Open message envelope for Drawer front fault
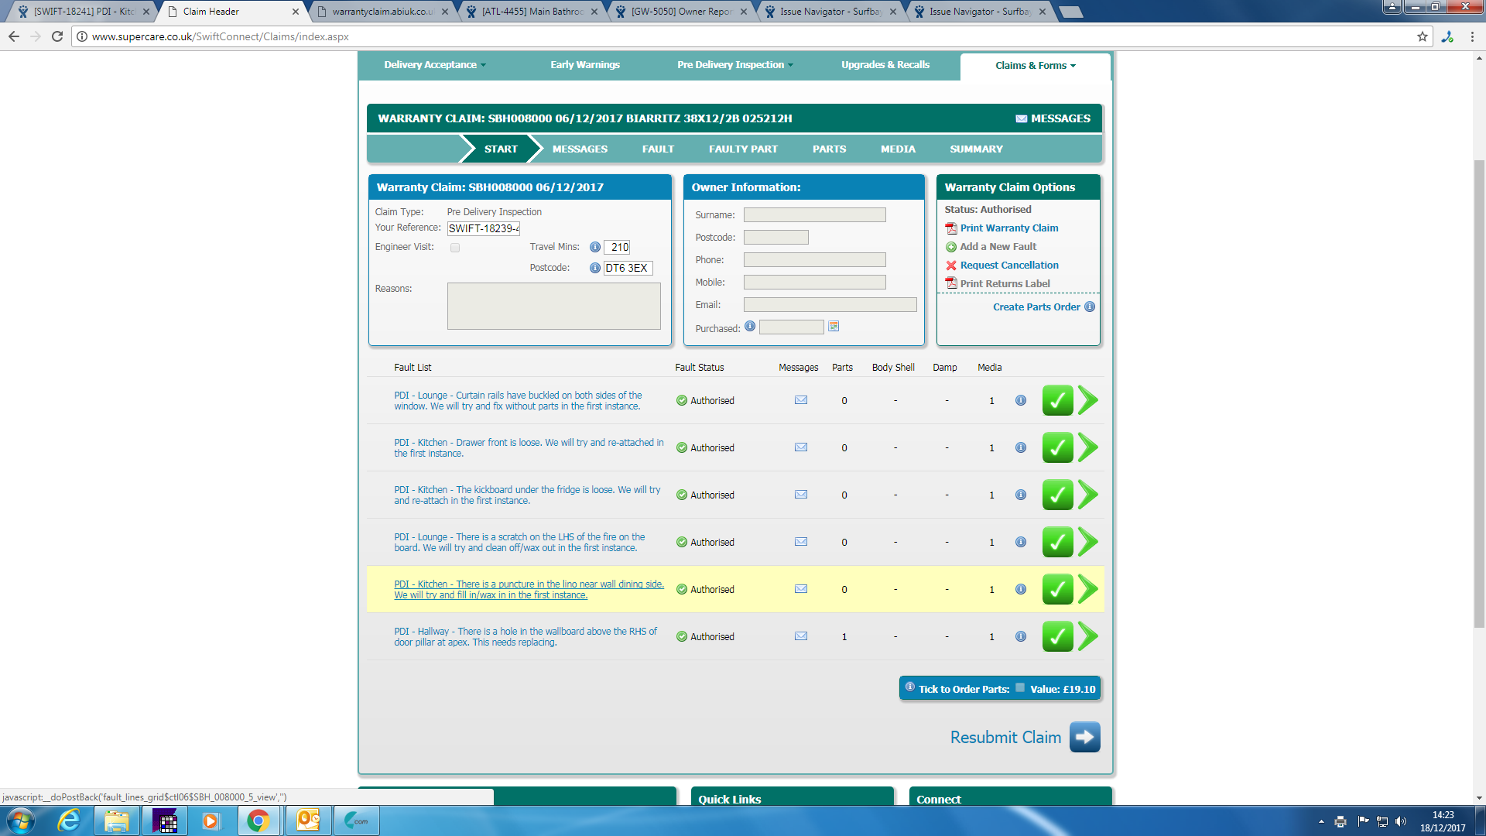1486x836 pixels. [801, 447]
